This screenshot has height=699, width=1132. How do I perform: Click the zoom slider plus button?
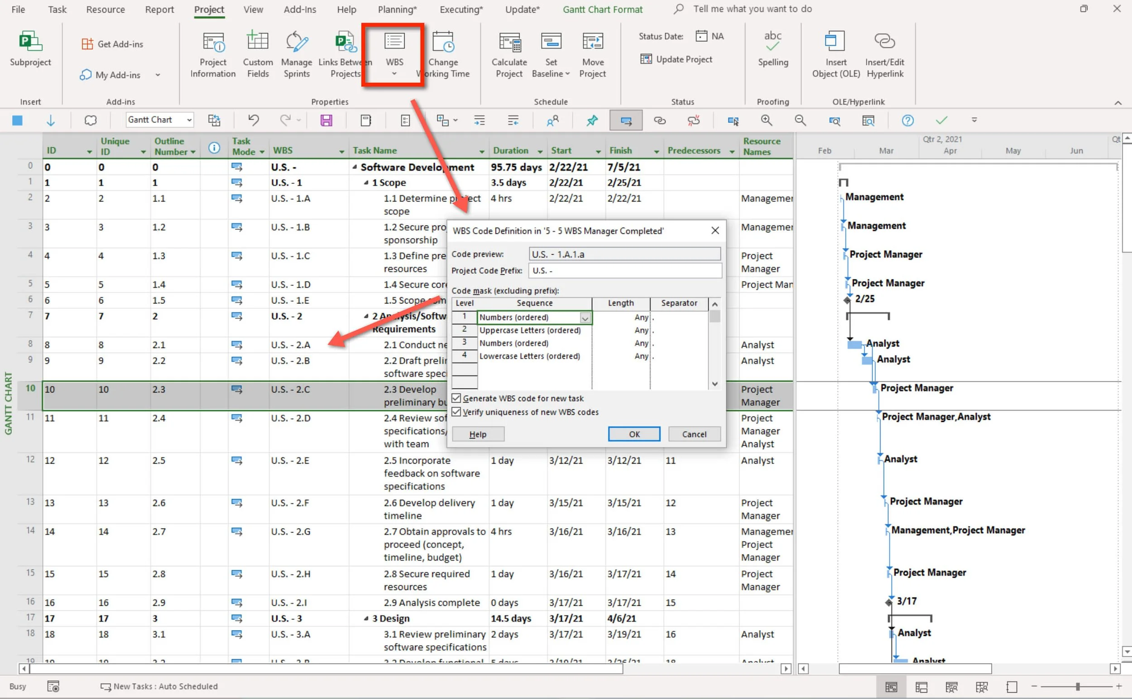(1118, 686)
